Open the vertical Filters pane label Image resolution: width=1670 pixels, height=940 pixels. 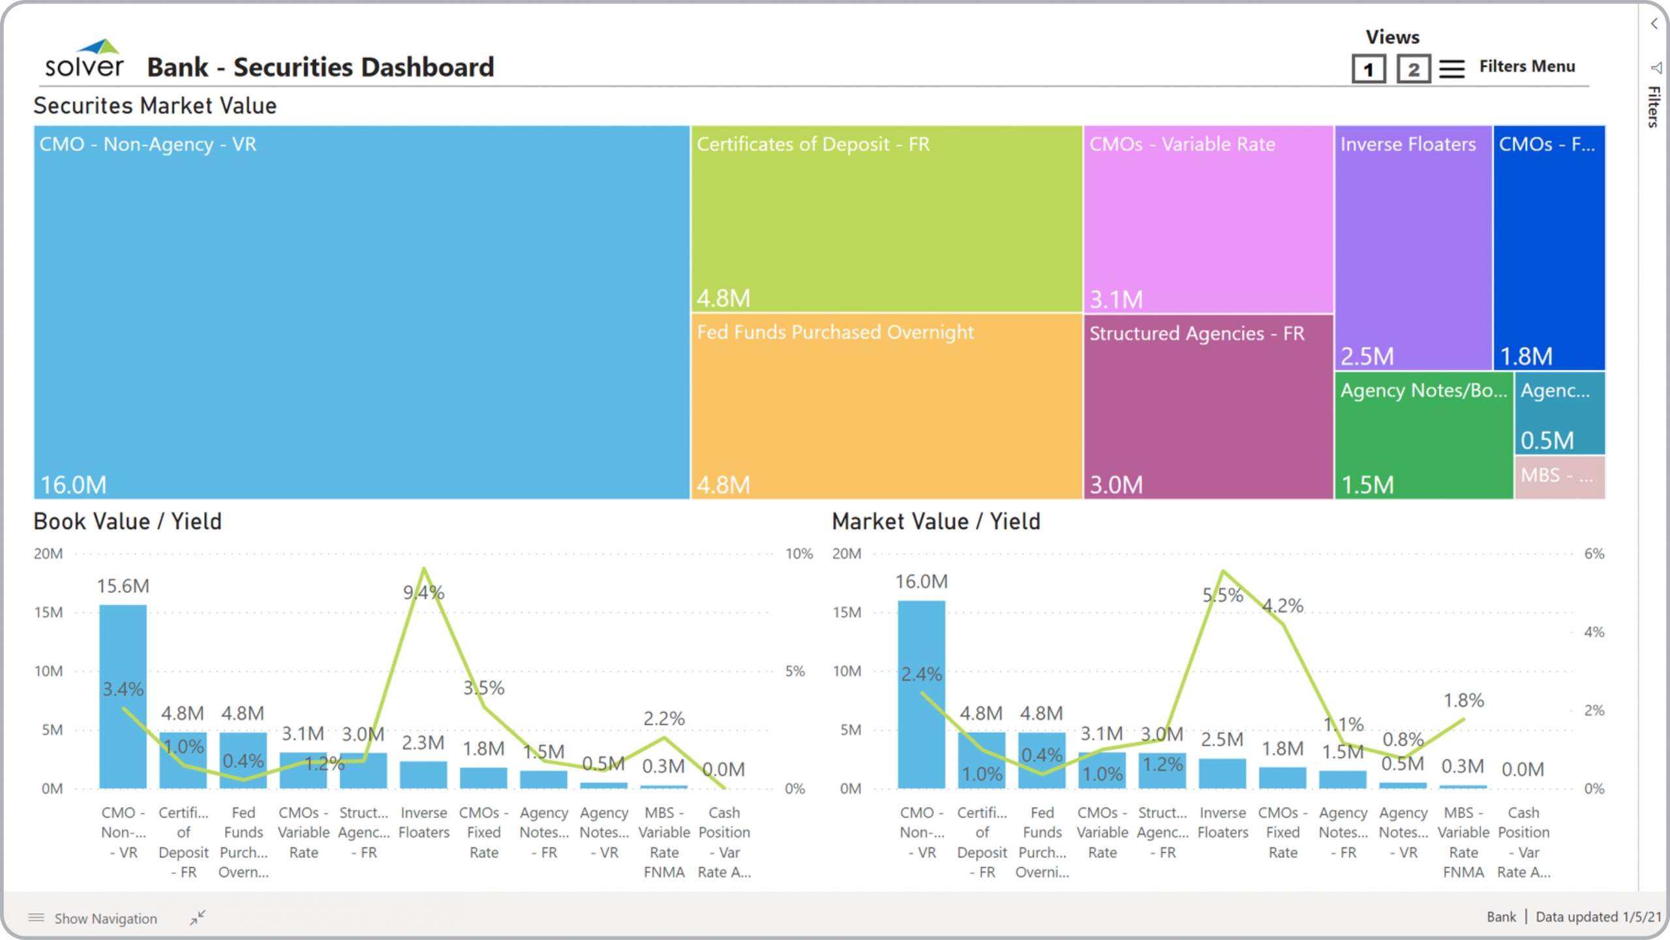pyautogui.click(x=1654, y=106)
